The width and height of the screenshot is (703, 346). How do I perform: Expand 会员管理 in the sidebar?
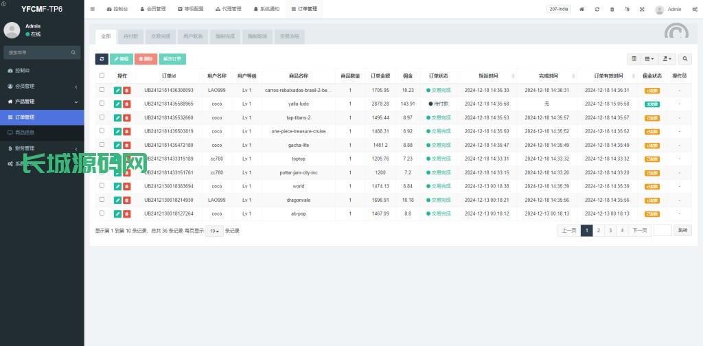click(42, 86)
